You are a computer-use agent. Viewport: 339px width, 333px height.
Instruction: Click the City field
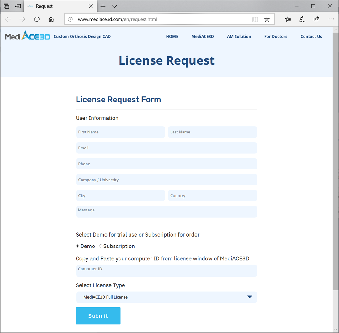pyautogui.click(x=120, y=196)
